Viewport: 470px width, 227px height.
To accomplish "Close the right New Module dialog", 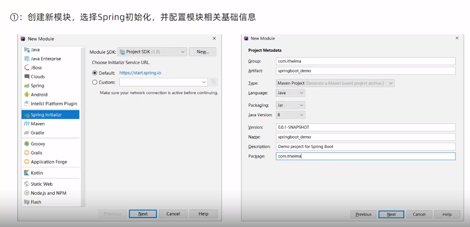I will (x=457, y=38).
